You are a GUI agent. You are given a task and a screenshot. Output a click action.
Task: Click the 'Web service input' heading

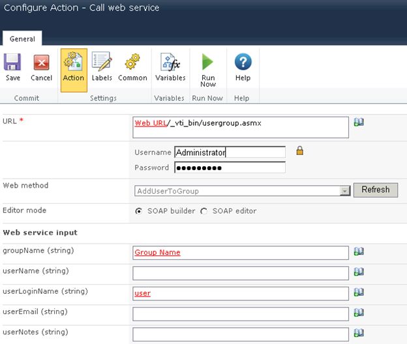coord(40,233)
